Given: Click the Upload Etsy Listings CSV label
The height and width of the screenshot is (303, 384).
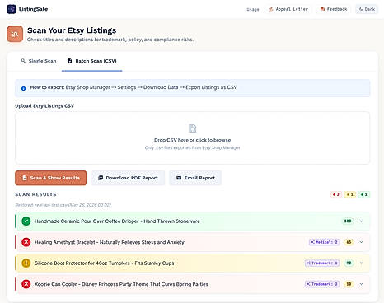Looking at the screenshot, I should coord(44,106).
